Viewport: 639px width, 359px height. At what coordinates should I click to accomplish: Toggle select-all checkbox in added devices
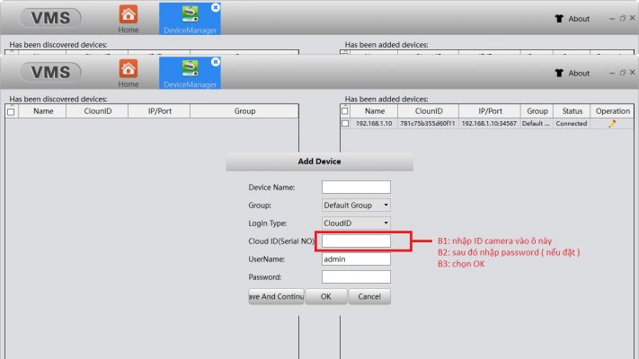coord(345,110)
